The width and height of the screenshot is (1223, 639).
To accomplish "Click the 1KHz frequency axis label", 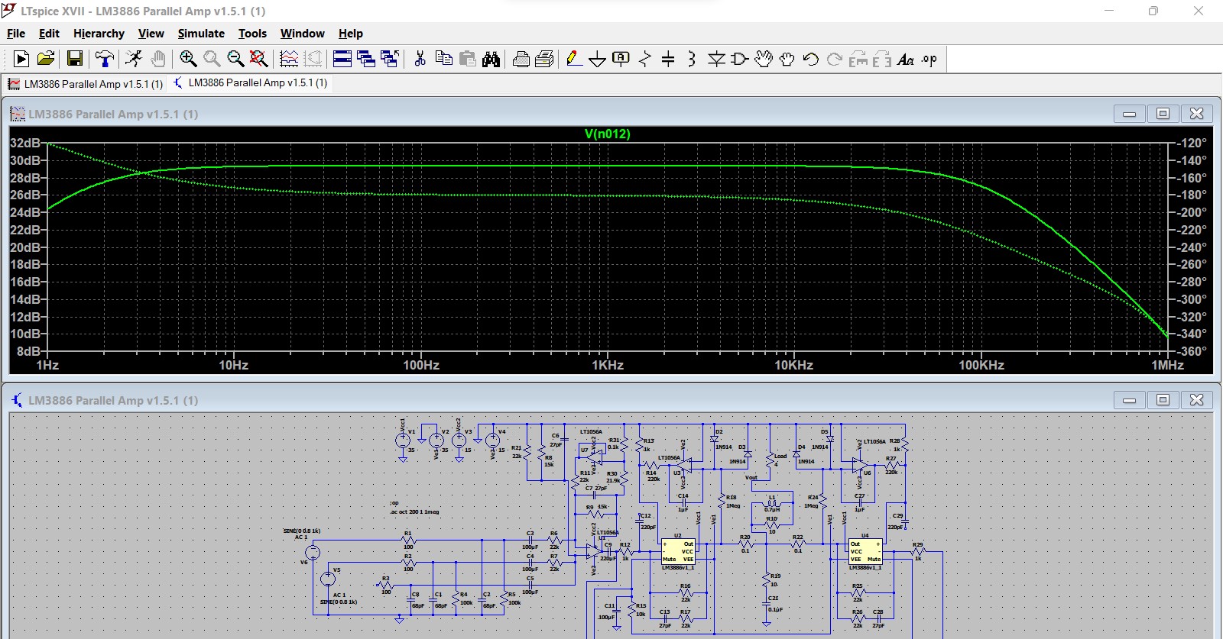I will tap(608, 366).
